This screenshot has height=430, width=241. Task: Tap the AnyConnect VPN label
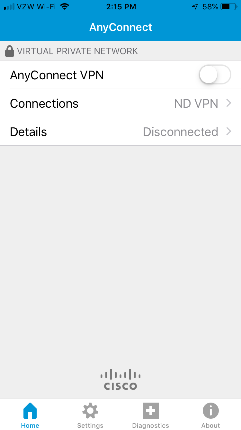coord(57,75)
